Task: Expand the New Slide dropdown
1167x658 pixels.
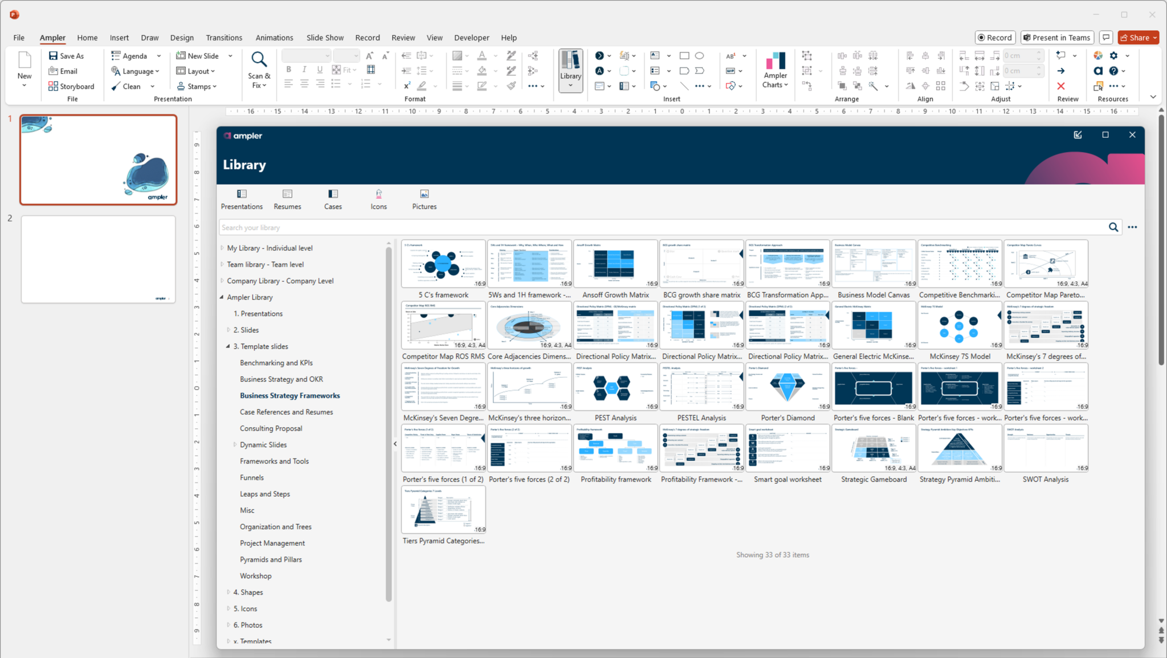Action: tap(230, 55)
